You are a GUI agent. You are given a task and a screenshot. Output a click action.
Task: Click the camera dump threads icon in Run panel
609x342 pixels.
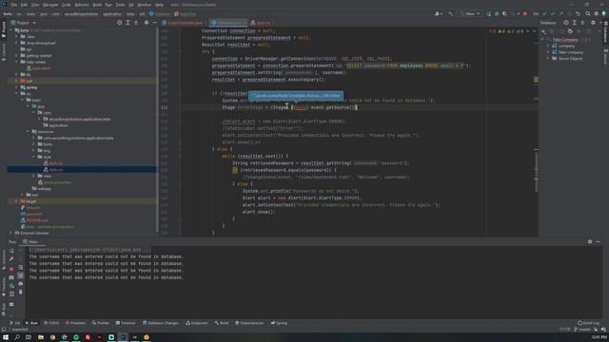click(x=11, y=277)
